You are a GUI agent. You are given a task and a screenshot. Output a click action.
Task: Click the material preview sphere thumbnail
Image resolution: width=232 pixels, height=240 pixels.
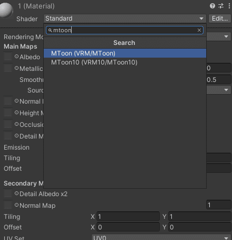click(6, 10)
